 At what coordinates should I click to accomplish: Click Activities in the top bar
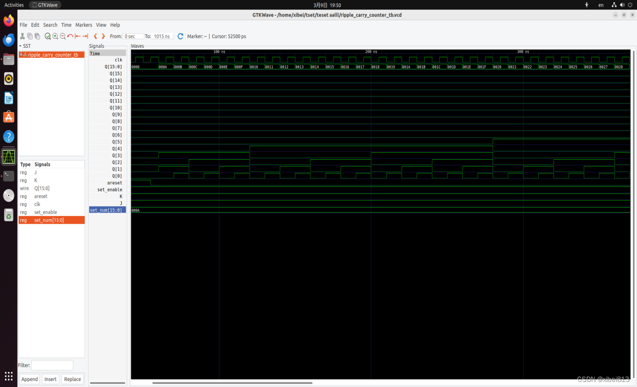pos(14,5)
